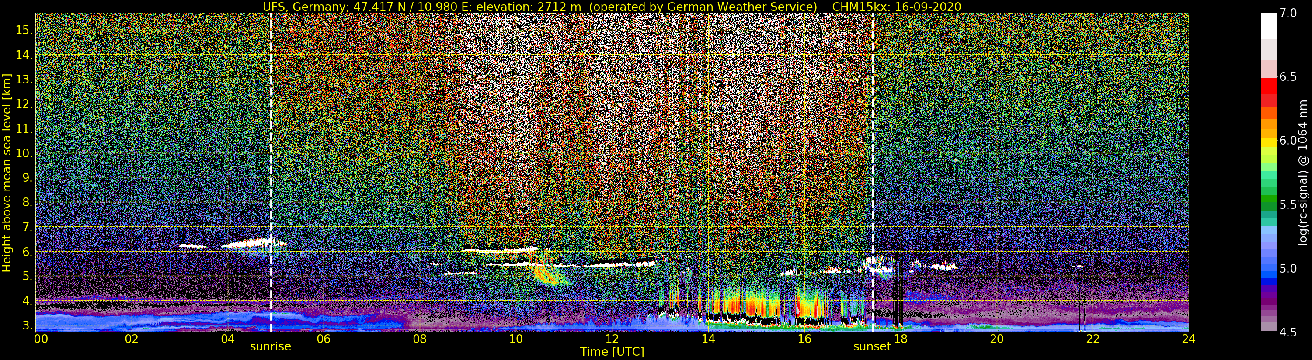The image size is (1312, 360).
Task: Click height axis tick '11.'
Action: (24, 128)
